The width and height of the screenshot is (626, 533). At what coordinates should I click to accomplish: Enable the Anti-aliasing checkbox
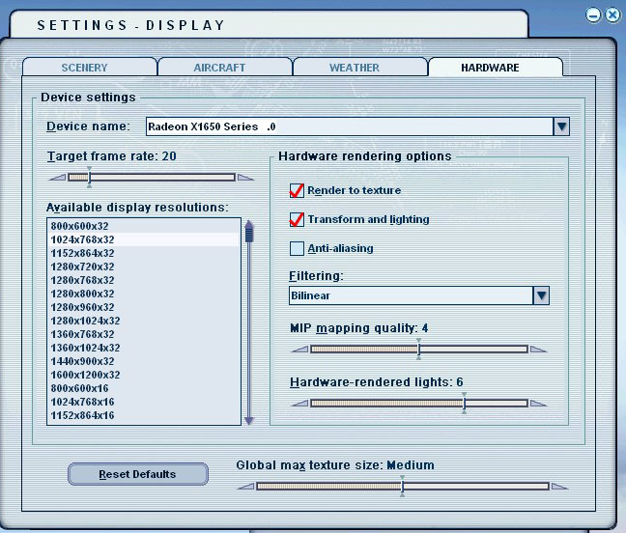(x=298, y=248)
